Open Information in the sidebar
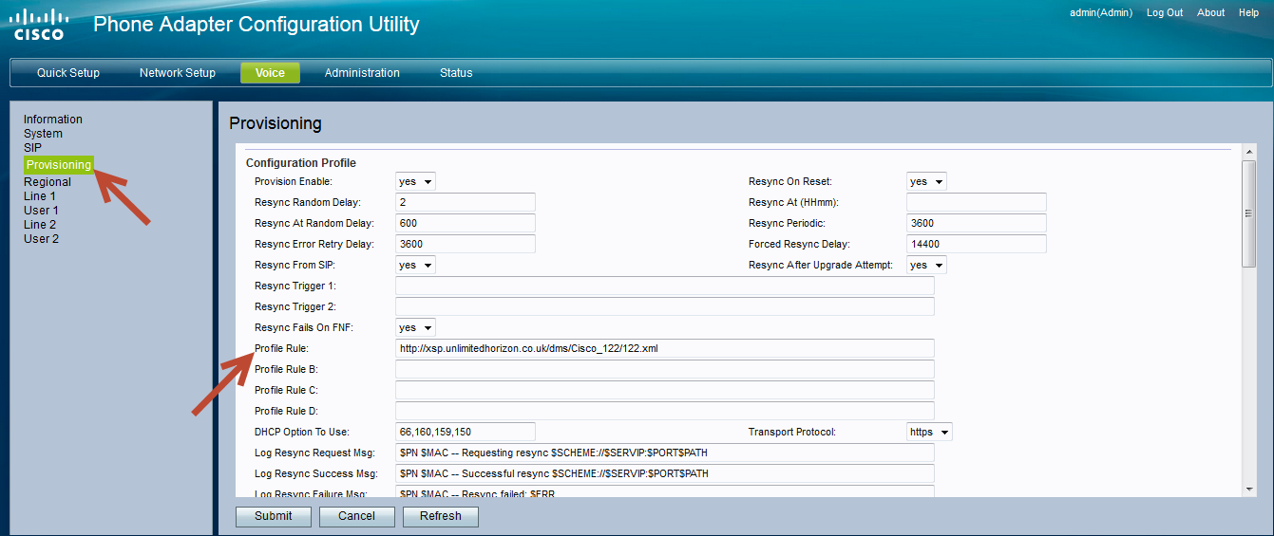The height and width of the screenshot is (536, 1274). (53, 120)
